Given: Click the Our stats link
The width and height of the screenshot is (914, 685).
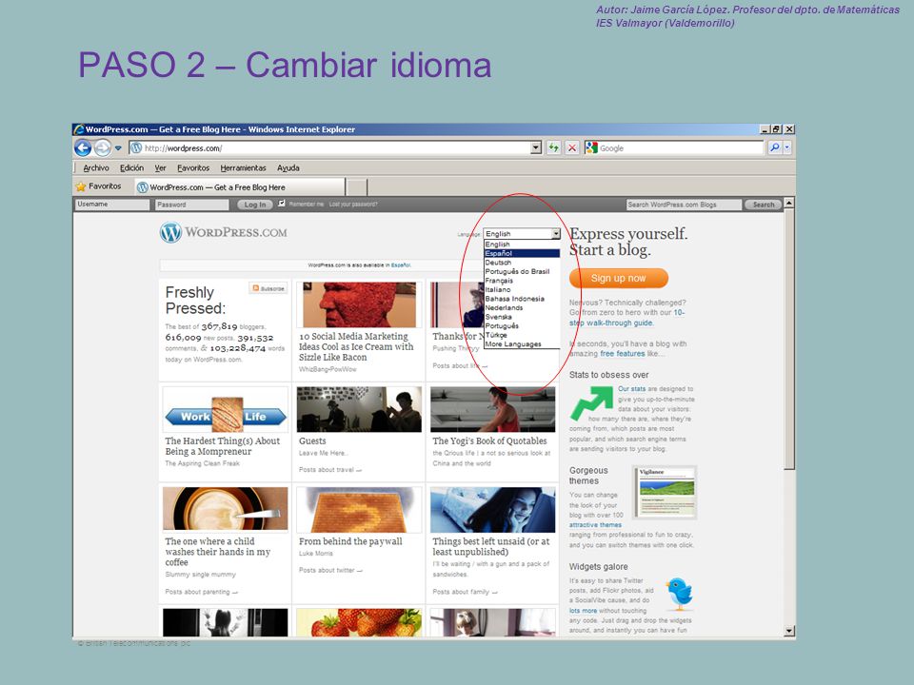Looking at the screenshot, I should pyautogui.click(x=631, y=388).
